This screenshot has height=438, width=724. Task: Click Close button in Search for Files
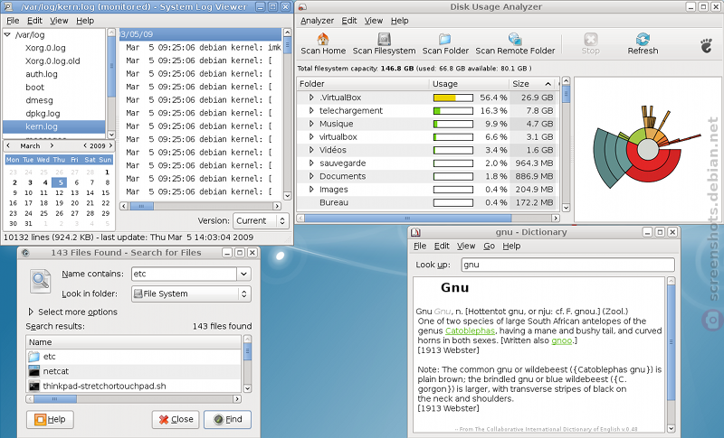point(176,419)
